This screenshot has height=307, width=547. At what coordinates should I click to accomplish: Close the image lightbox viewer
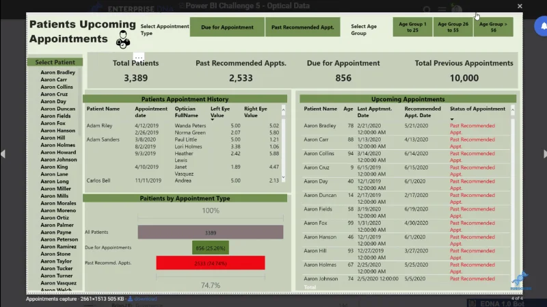click(520, 6)
